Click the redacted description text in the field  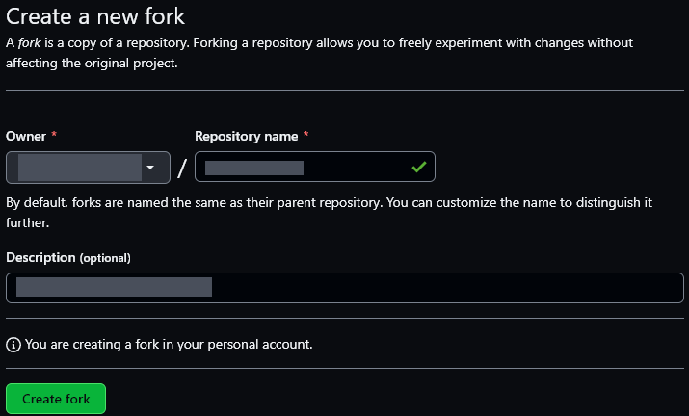pyautogui.click(x=115, y=288)
